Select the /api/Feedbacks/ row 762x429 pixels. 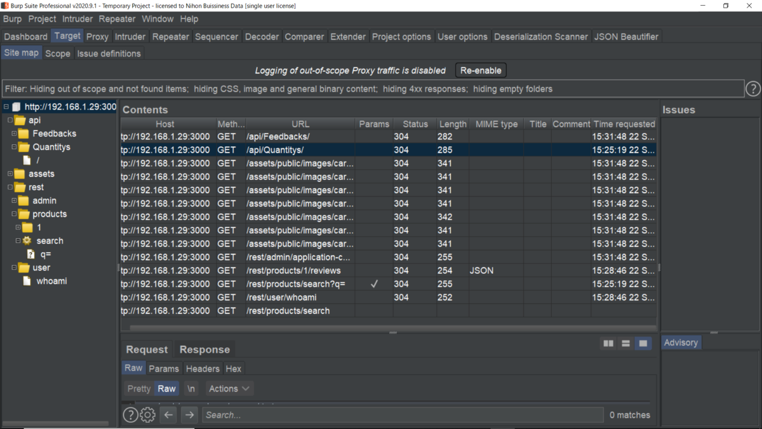[x=388, y=137]
